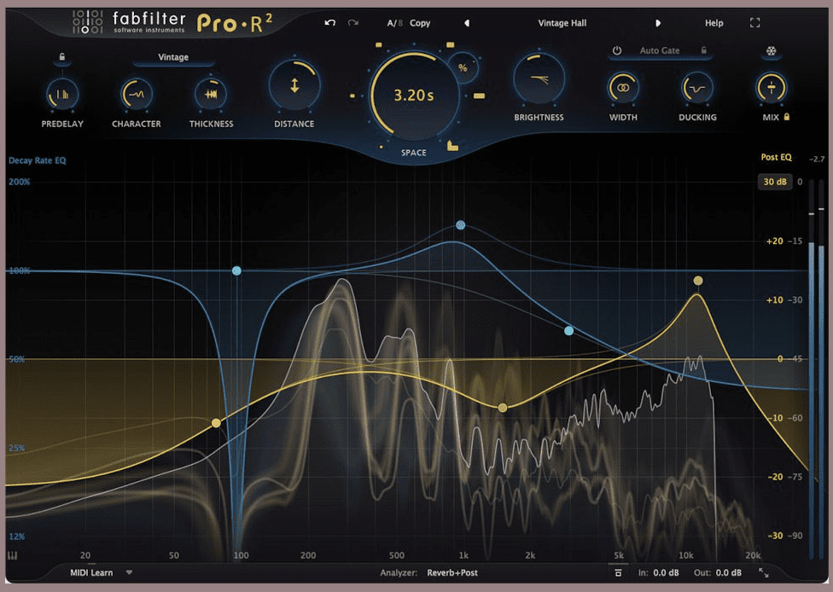Viewport: 833px width, 592px height.
Task: Click the Post EQ label
Action: pyautogui.click(x=776, y=157)
